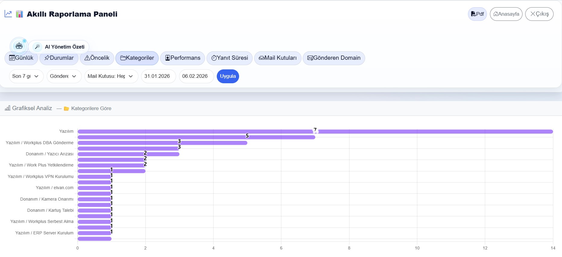Image resolution: width=562 pixels, height=257 pixels.
Task: Expand the Gönderen filter dropdown
Action: 64,76
